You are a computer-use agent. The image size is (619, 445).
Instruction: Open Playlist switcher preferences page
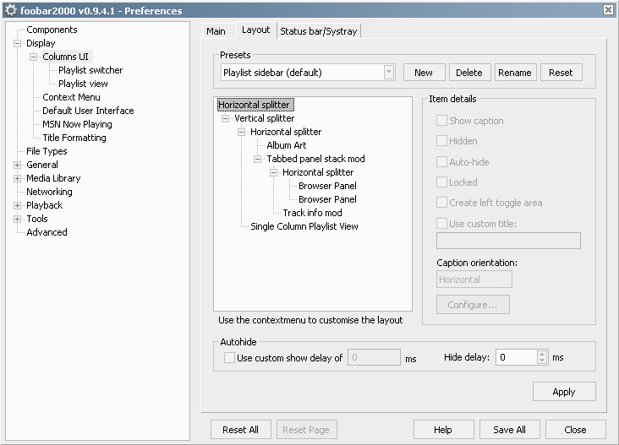(x=90, y=70)
